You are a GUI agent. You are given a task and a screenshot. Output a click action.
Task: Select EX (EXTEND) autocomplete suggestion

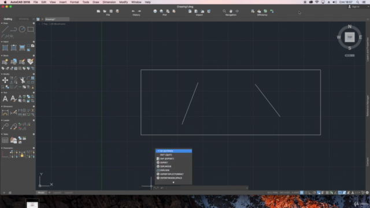click(173, 151)
